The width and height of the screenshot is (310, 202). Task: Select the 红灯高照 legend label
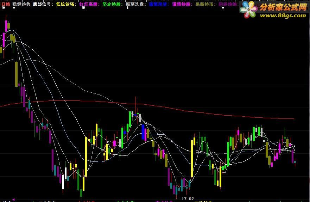tap(90, 4)
